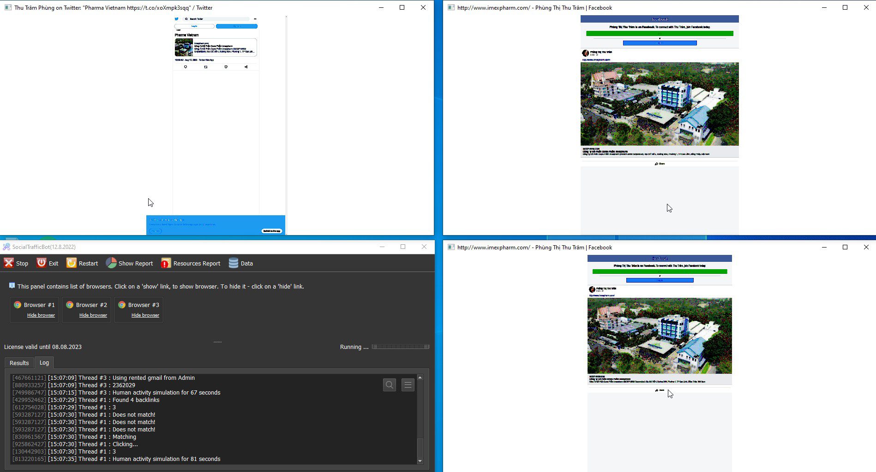Open Resources Report alert icon
This screenshot has height=472, width=876.
[x=166, y=263]
